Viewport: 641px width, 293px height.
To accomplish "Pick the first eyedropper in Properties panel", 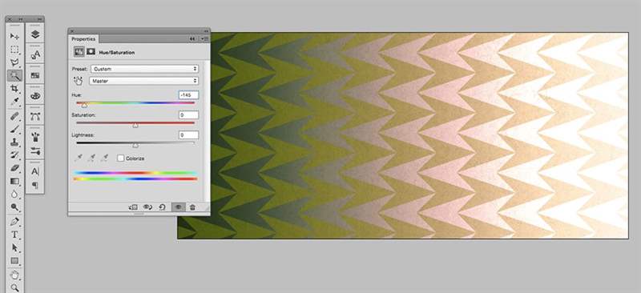I will [79, 158].
